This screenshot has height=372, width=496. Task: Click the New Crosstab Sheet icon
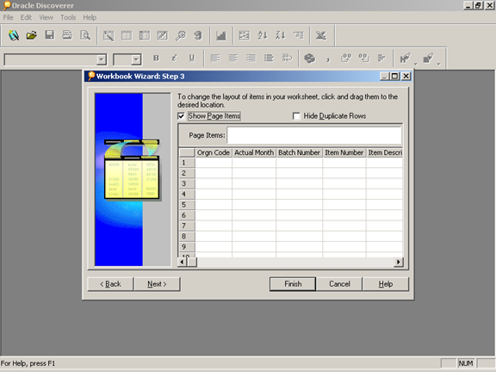[145, 35]
